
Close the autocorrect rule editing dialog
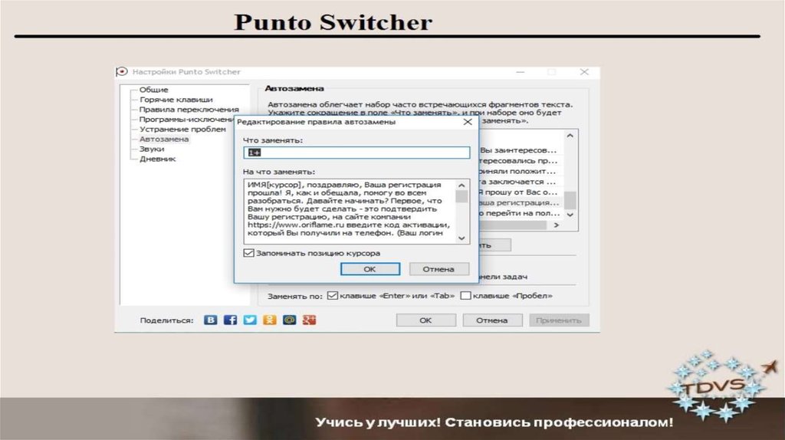[x=467, y=122]
